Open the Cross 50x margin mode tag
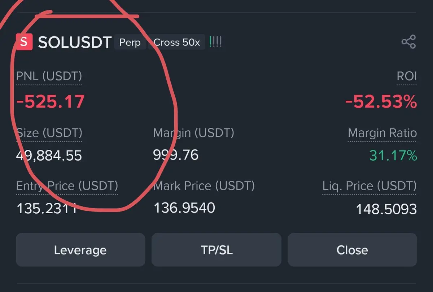 (x=176, y=42)
